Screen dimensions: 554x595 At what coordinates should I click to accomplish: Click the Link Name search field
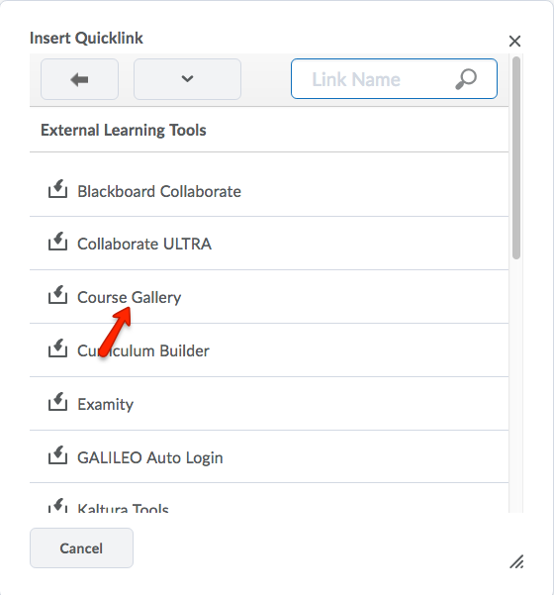(394, 79)
